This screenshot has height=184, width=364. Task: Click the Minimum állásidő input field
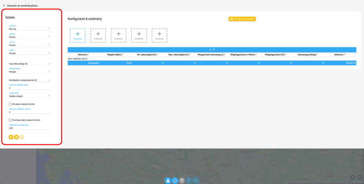click(29, 88)
